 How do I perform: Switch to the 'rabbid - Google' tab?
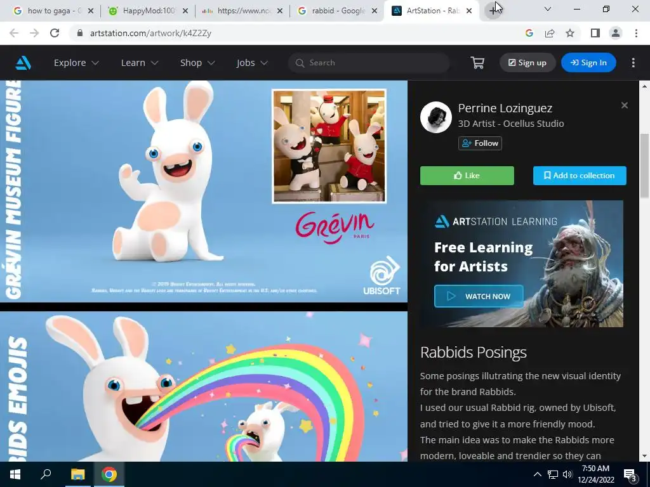pyautogui.click(x=336, y=11)
